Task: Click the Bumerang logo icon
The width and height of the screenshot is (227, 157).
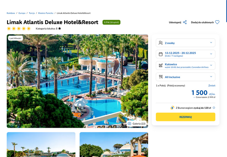Action: click(x=172, y=108)
